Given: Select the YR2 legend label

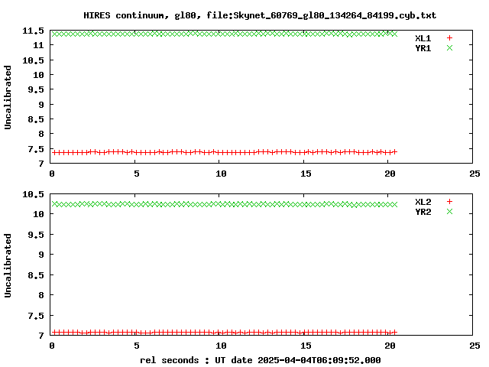Looking at the screenshot, I should tap(423, 212).
